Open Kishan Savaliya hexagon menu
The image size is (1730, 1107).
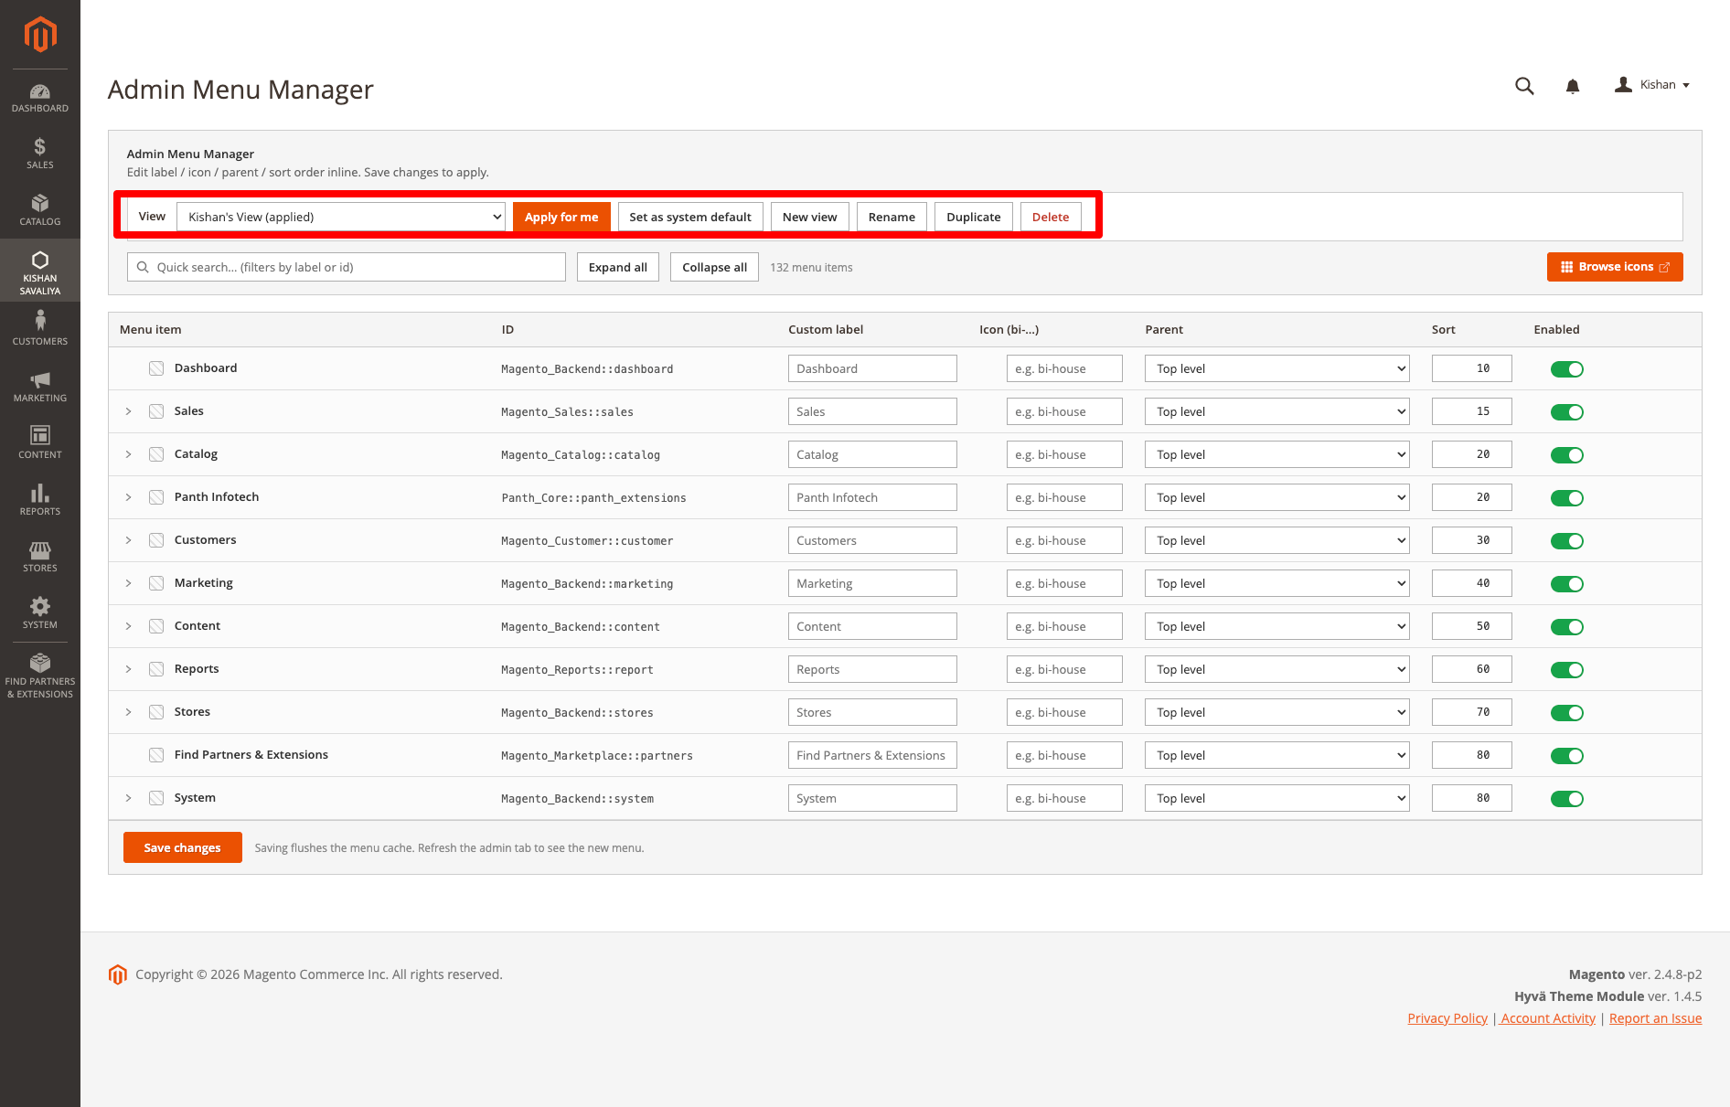[40, 271]
